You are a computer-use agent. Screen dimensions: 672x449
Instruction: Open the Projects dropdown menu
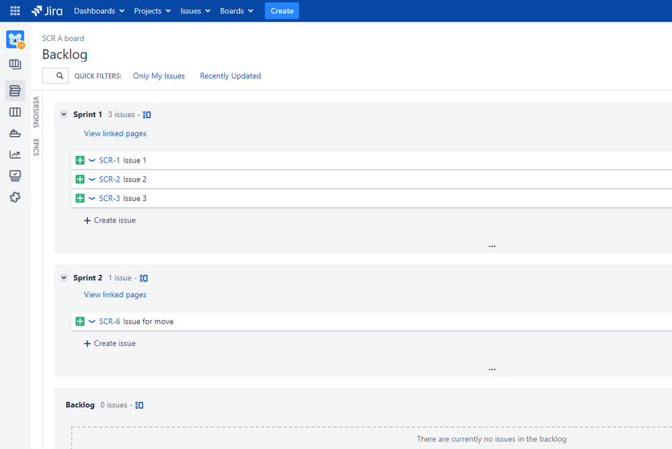[152, 11]
